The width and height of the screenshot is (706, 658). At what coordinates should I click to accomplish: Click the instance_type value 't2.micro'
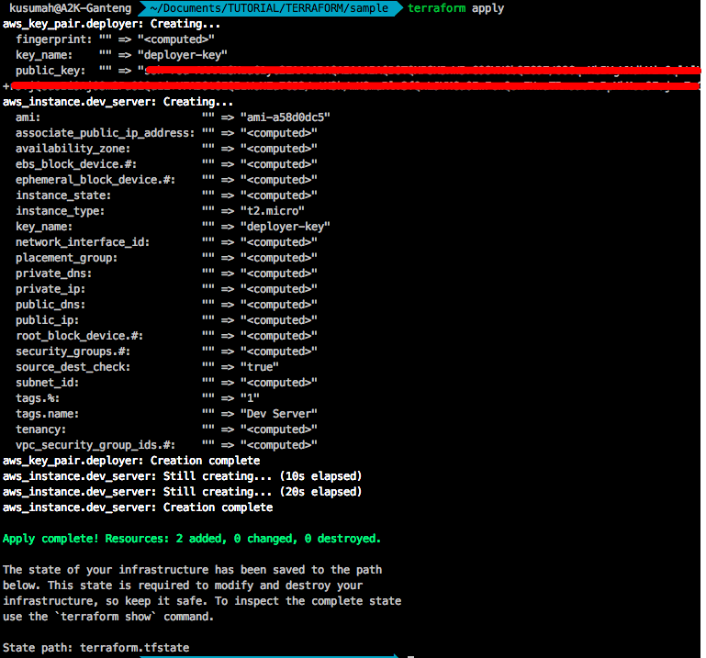tap(272, 211)
